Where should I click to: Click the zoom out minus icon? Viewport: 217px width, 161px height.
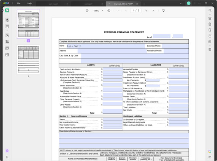(x=87, y=11)
